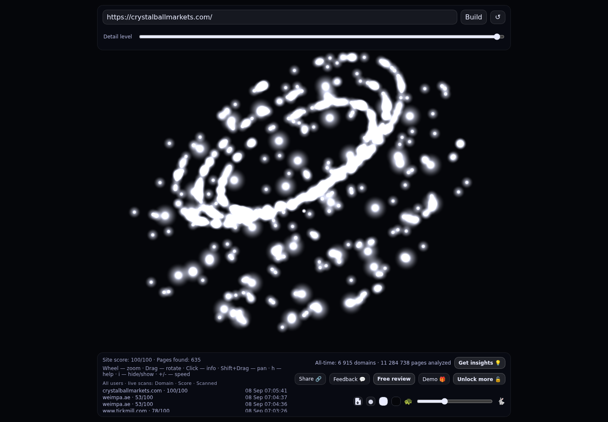Open the Feedback button

(350, 379)
